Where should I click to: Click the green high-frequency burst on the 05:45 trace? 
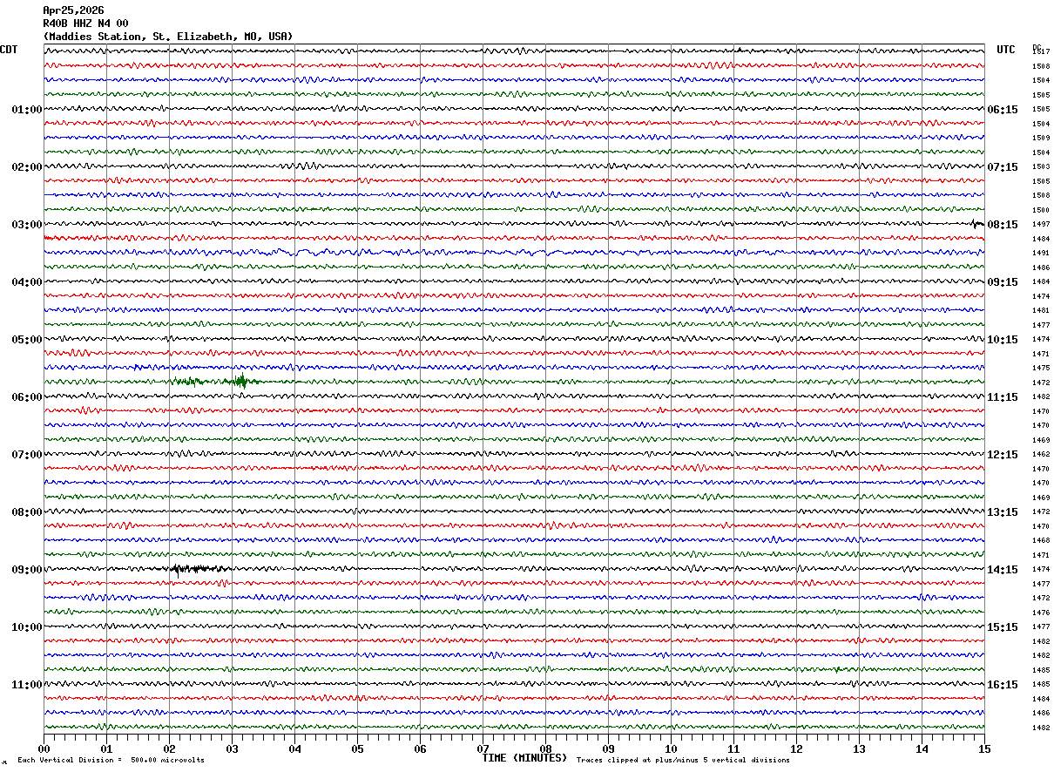pos(240,382)
